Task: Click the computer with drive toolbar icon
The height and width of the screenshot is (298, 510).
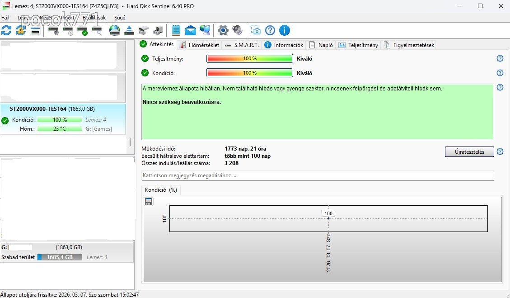Action: coord(158,31)
